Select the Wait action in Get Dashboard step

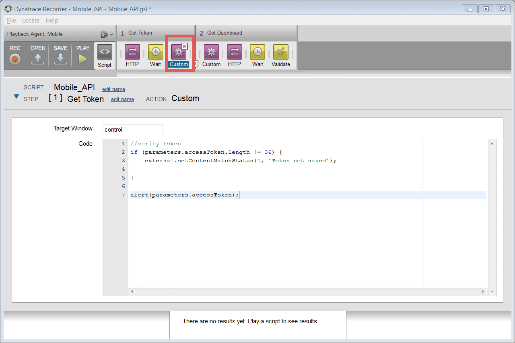click(258, 56)
